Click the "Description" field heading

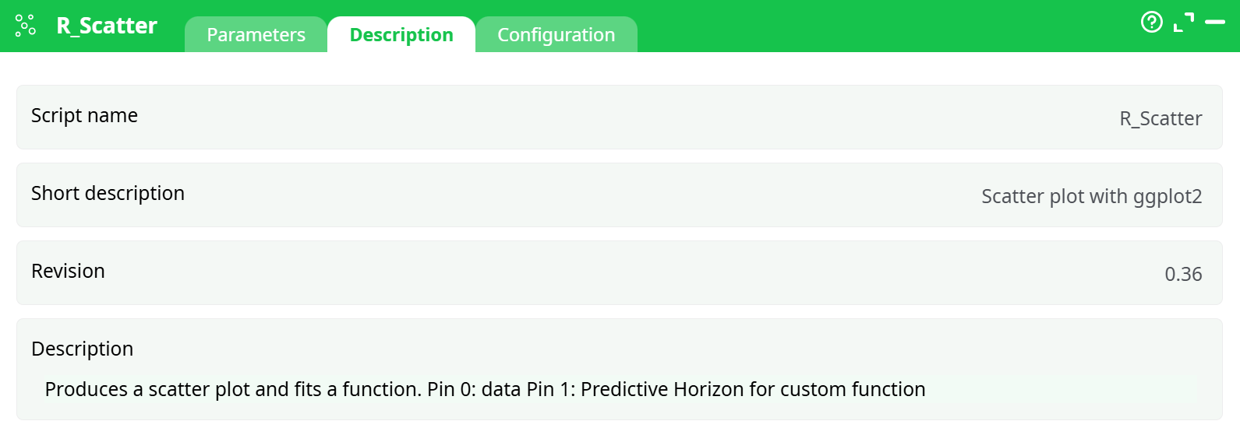(82, 349)
